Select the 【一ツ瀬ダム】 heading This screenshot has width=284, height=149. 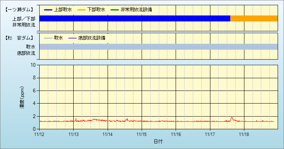coord(20,9)
